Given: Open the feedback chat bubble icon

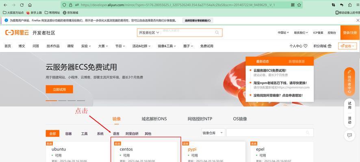Looking at the screenshot, I should click(x=349, y=135).
